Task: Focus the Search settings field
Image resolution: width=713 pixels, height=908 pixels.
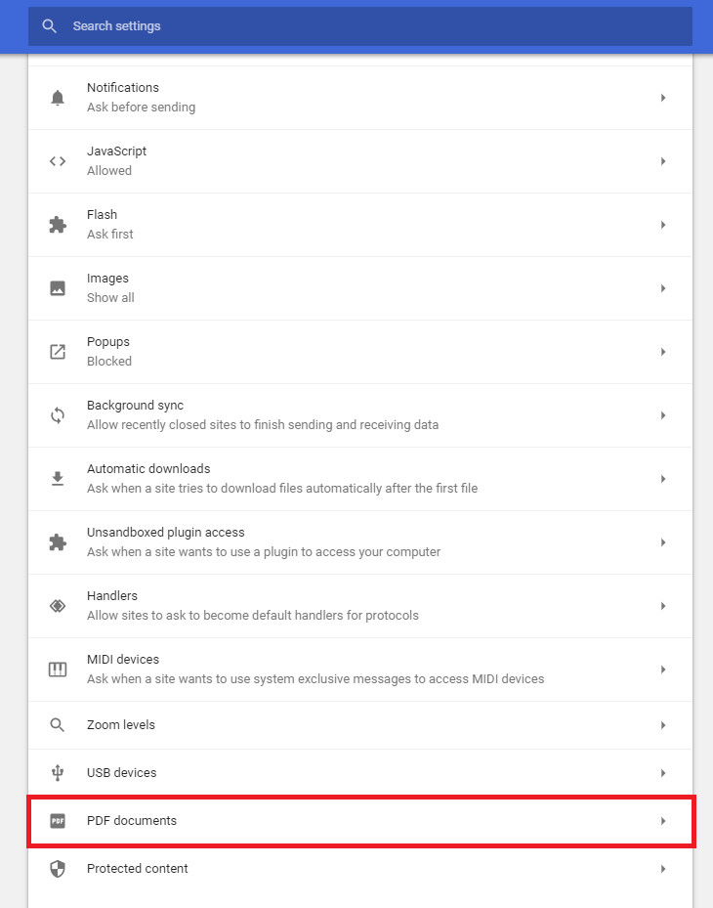Action: [360, 26]
